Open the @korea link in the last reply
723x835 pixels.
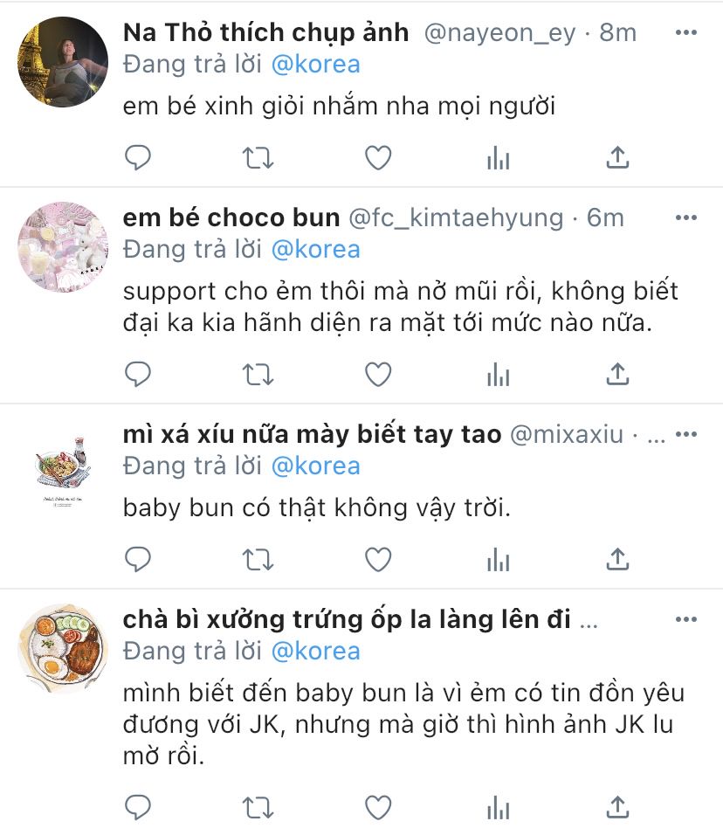[x=316, y=652]
